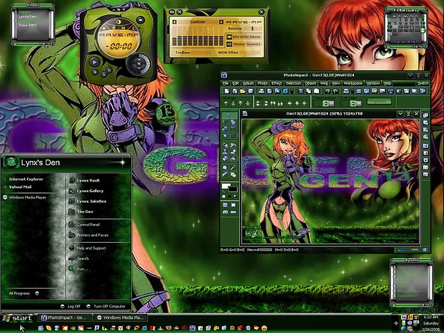
Task: Click the Center horizontally align icon
Action: tap(290, 103)
